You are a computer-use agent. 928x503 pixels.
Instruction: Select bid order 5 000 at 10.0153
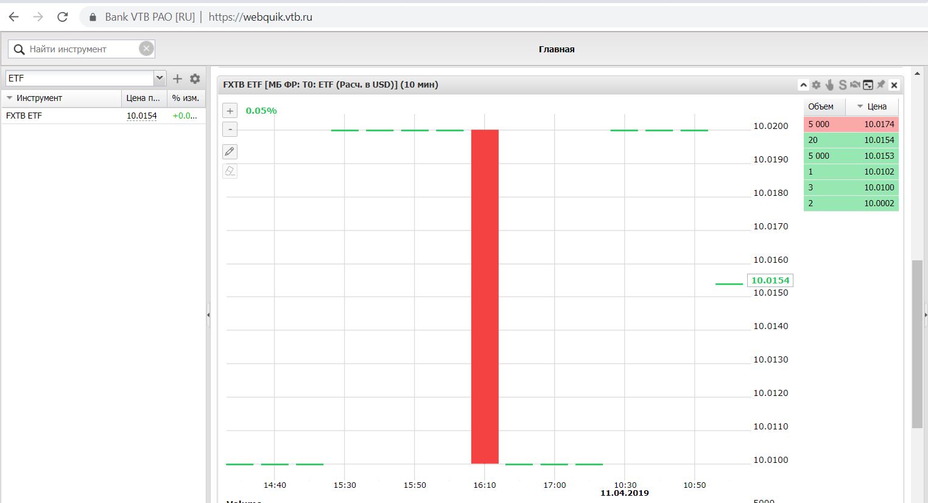851,156
